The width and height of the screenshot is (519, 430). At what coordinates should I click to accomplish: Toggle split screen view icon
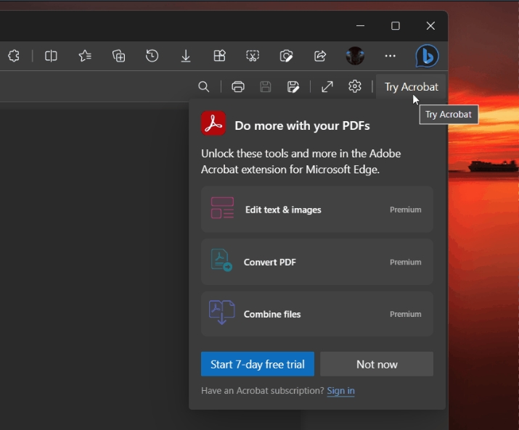pyautogui.click(x=51, y=56)
